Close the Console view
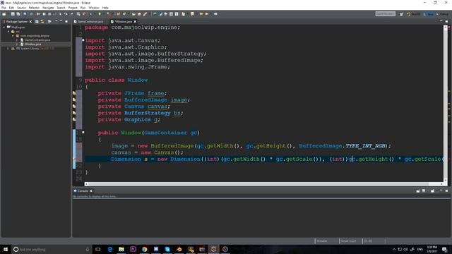This screenshot has height=254, width=452. click(91, 191)
